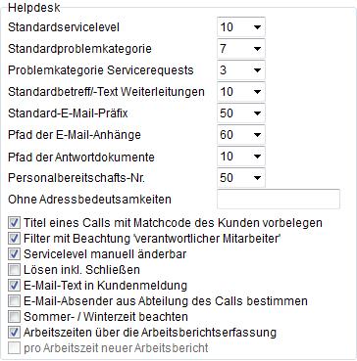Open Pfad der Antwortdokumente dropdown
Screen dimensions: 357x361
tap(241, 156)
